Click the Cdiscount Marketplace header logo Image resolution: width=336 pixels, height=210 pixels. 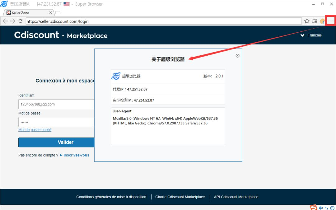coord(61,35)
